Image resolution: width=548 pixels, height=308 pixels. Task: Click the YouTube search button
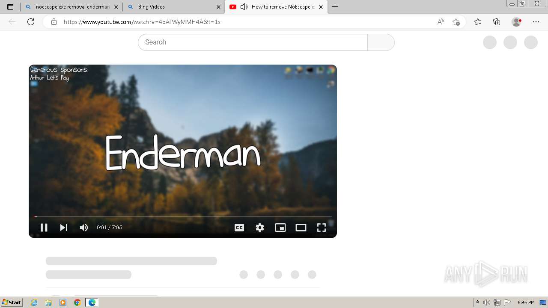click(381, 42)
